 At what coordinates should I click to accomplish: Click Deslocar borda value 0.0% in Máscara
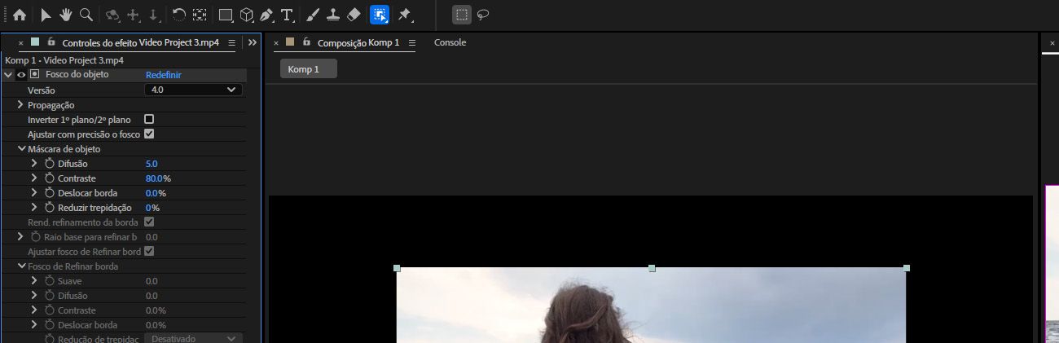(156, 193)
